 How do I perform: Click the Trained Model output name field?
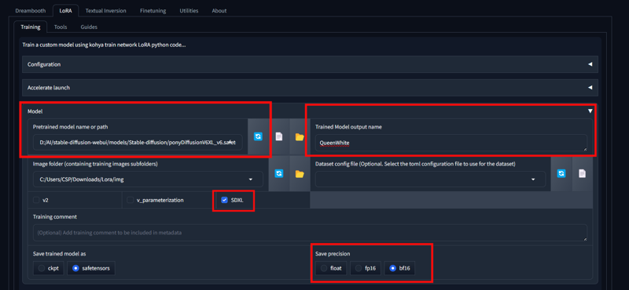click(x=451, y=143)
